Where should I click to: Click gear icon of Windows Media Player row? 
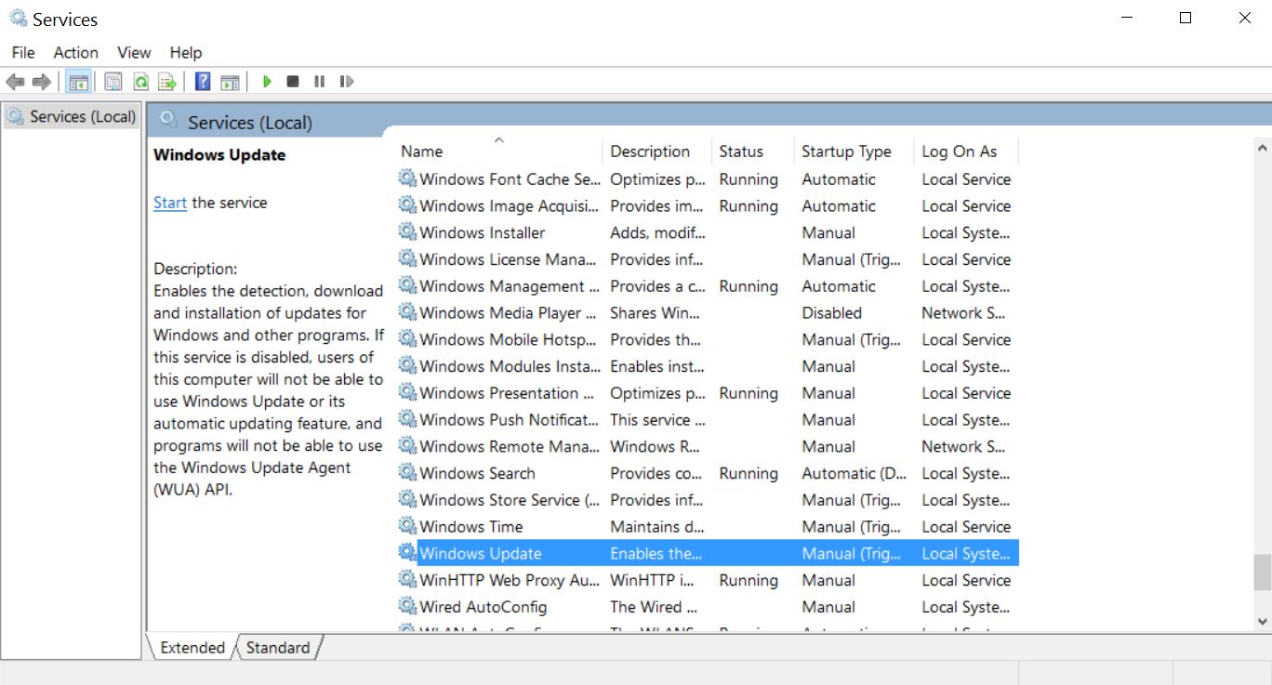point(407,313)
